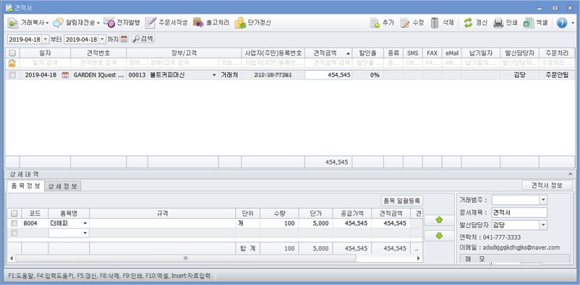
Task: Open the end date dropdown
Action: (x=103, y=39)
